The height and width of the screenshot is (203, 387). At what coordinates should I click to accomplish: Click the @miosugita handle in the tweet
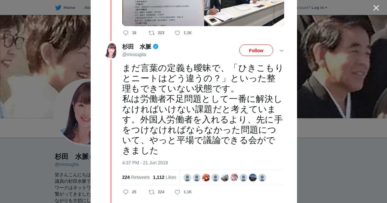(x=134, y=54)
